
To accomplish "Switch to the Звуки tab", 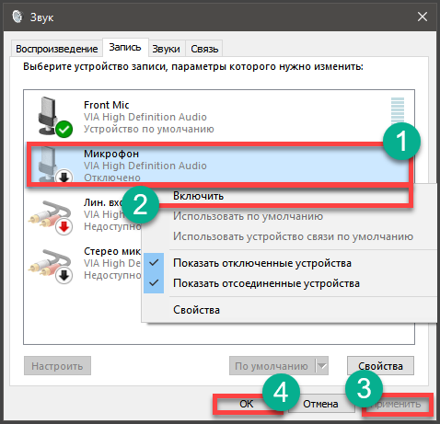I will 166,49.
